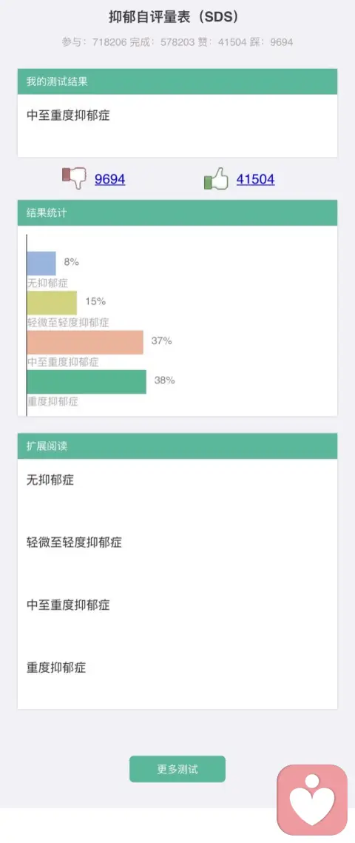
Task: Click the 结果统计 section header
Action: 177,213
